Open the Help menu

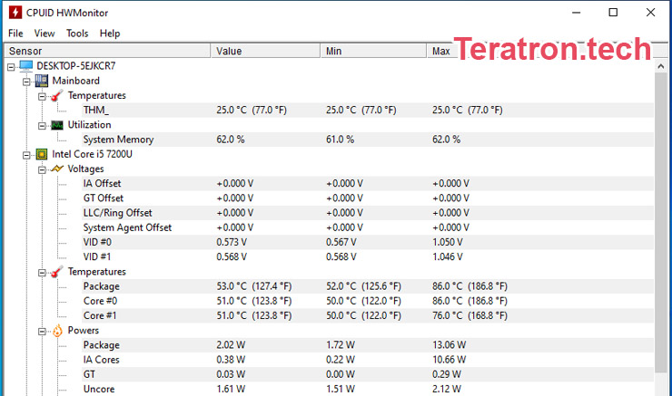coord(110,34)
